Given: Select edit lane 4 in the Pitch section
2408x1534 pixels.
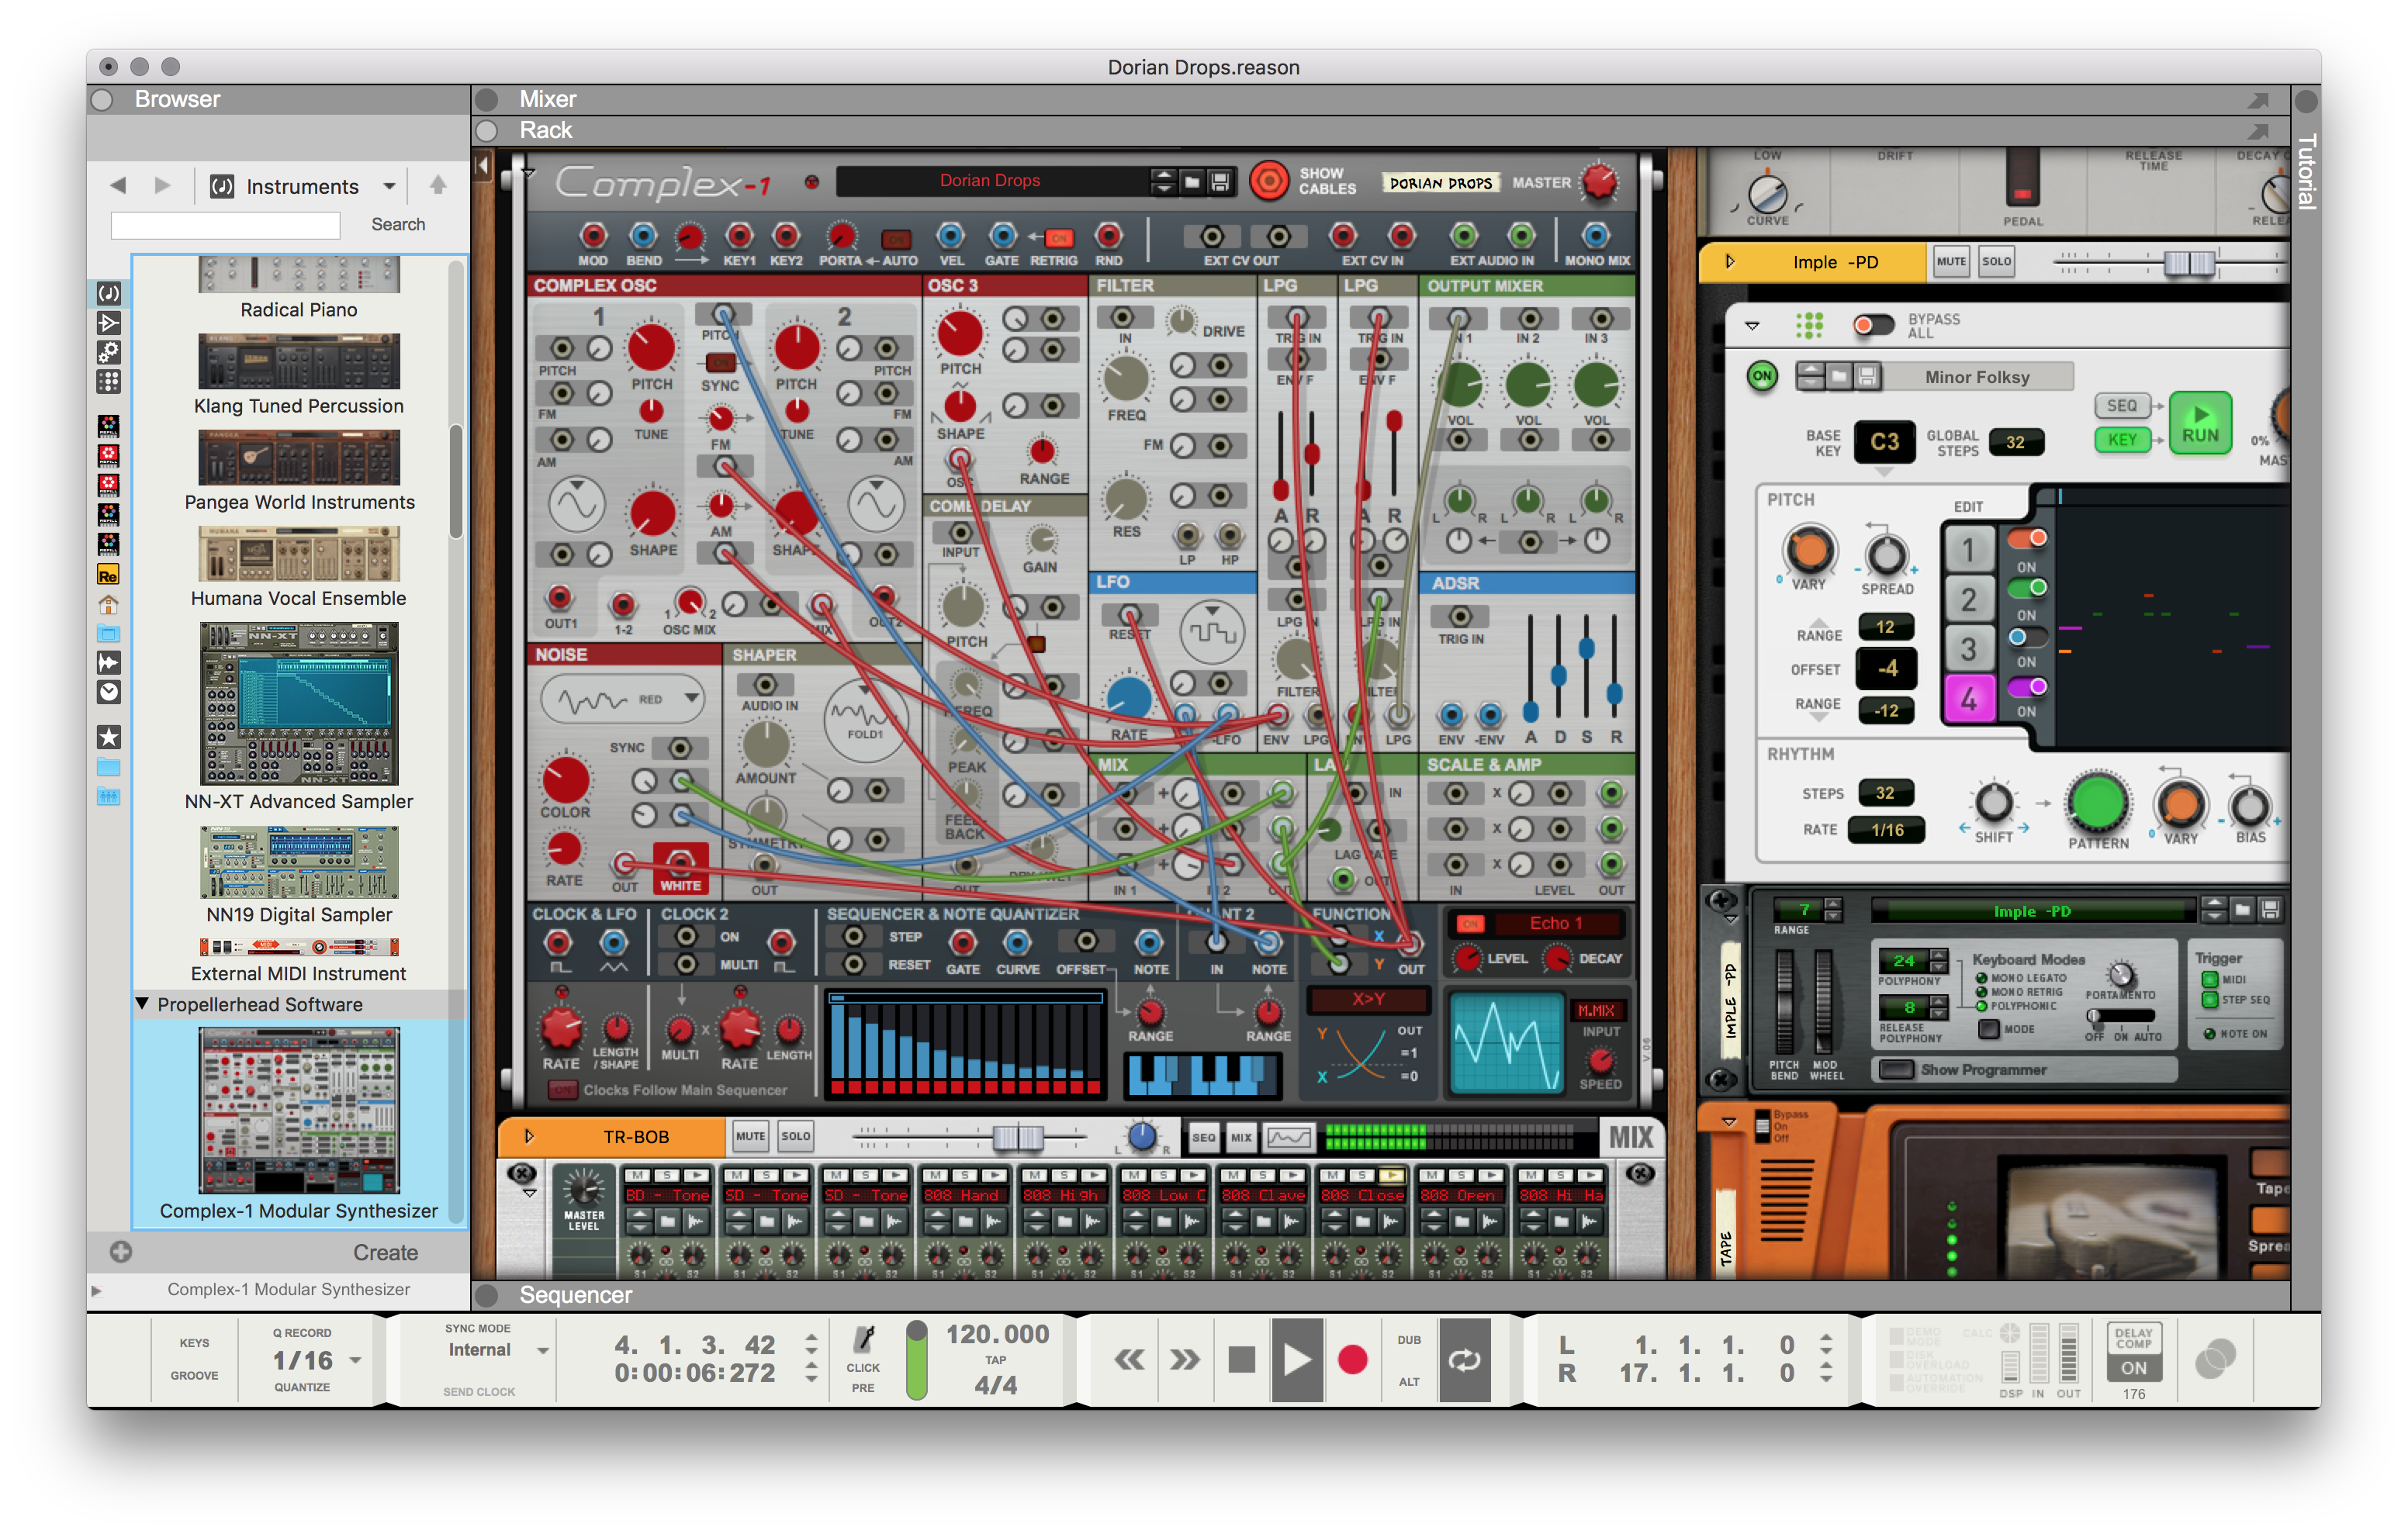Looking at the screenshot, I should (1967, 698).
